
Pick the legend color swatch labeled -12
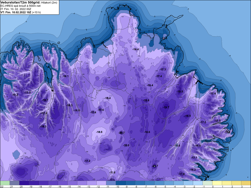101,183
